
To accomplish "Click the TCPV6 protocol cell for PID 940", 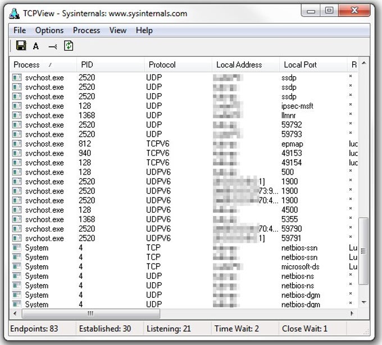I will [158, 153].
